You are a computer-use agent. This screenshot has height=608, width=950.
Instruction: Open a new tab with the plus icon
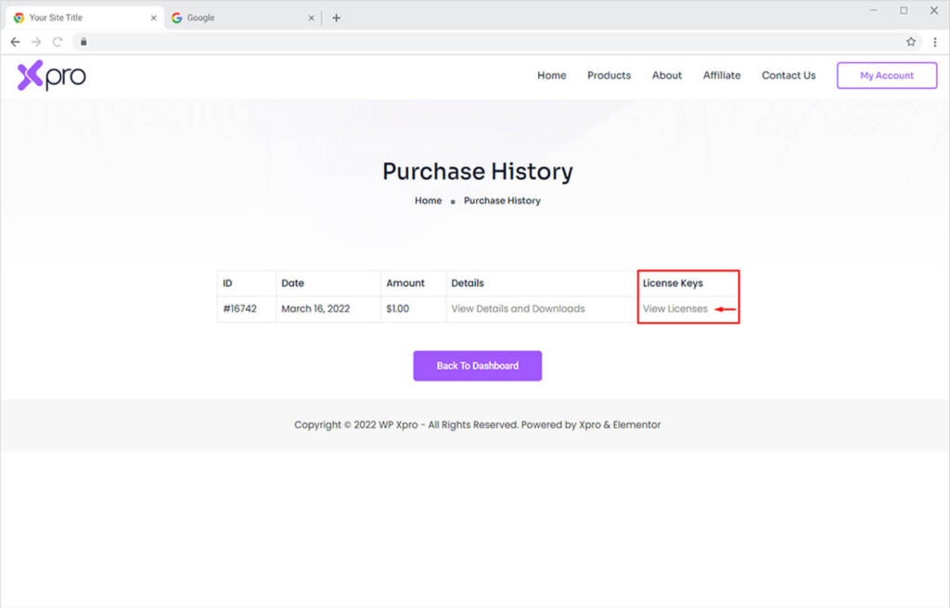(336, 18)
